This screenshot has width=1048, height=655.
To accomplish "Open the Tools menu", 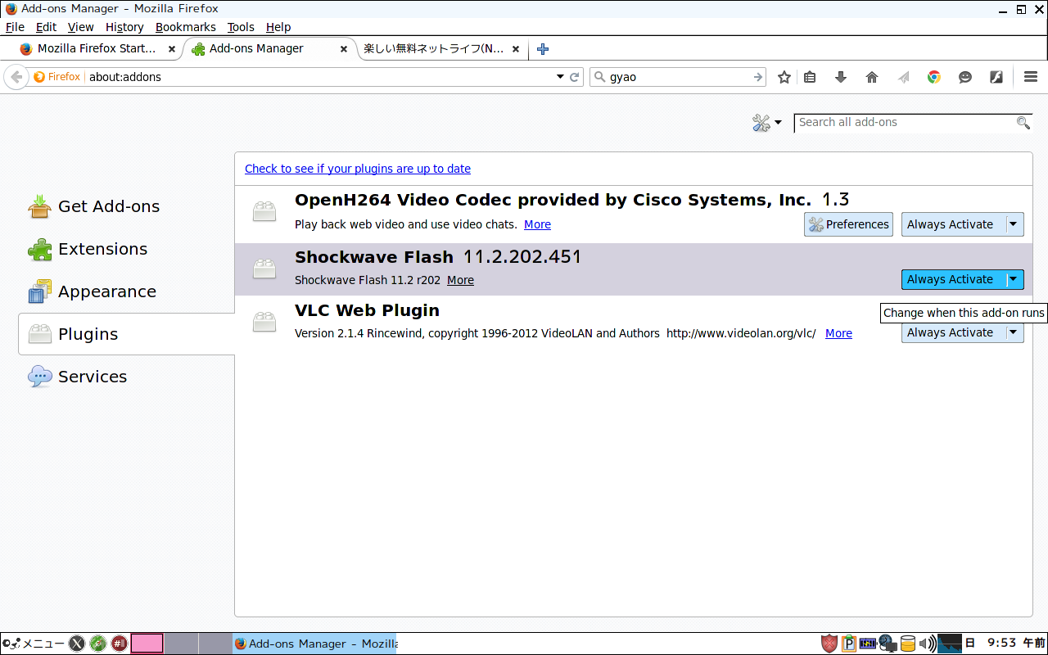I will click(x=241, y=27).
